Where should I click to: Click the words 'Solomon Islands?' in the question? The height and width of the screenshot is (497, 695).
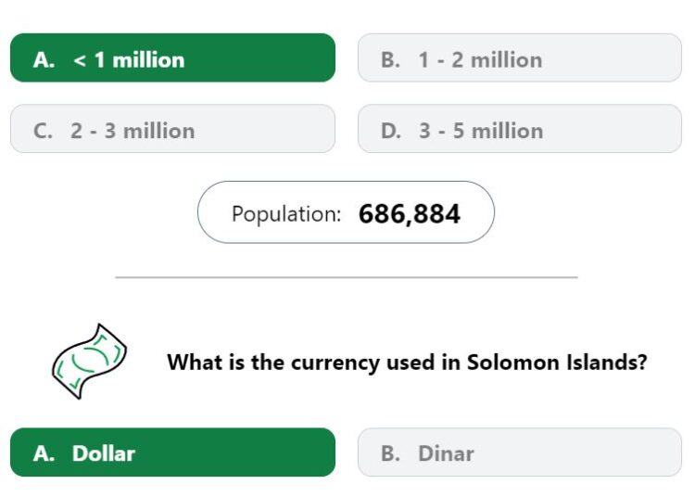[x=557, y=363]
